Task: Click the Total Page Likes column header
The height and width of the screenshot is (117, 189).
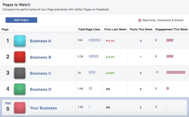Action: (89, 29)
